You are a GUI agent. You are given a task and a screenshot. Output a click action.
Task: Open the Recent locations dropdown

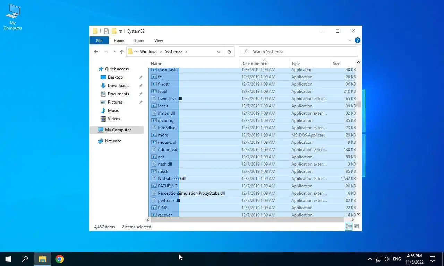tap(114, 52)
